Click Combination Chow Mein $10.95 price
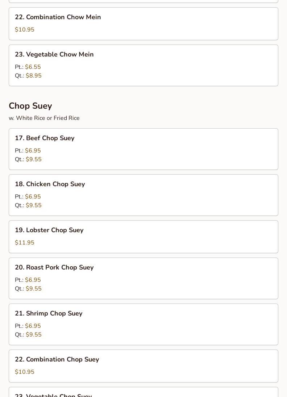Image resolution: width=287 pixels, height=397 pixels. (x=25, y=30)
